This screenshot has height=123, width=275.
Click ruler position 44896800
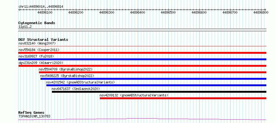point(261,12)
